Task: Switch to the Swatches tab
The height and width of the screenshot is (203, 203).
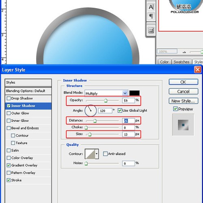Action: coord(181,62)
